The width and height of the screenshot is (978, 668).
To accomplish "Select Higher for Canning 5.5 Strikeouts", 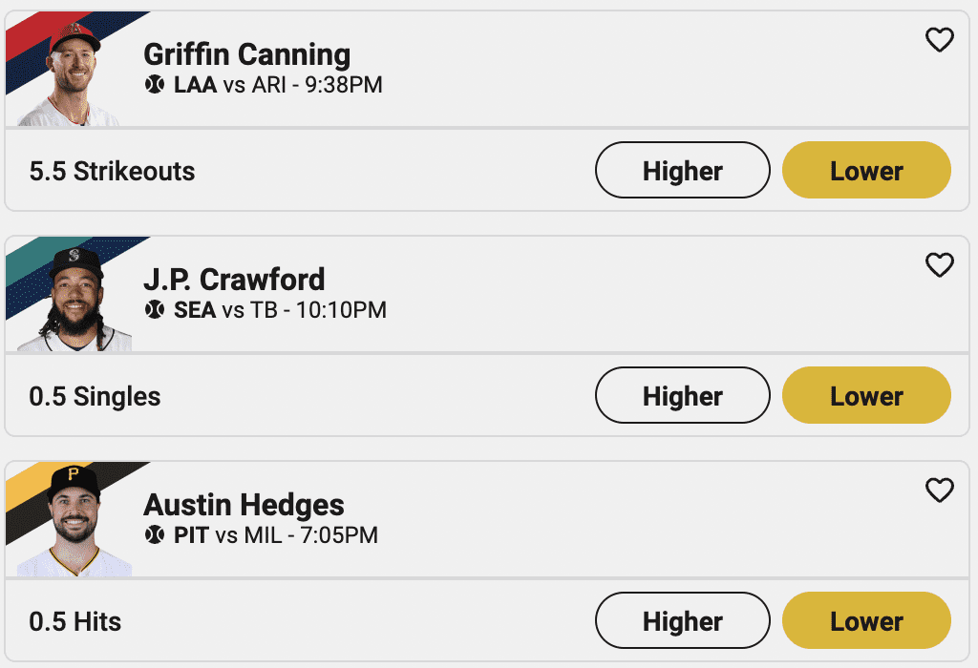I will (682, 172).
